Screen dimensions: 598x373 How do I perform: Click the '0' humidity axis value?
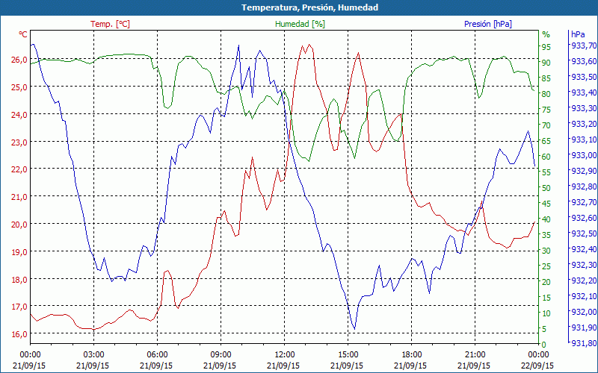pos(544,345)
